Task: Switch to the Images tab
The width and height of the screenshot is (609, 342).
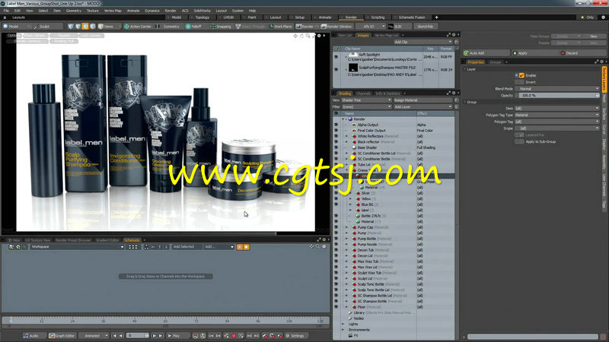Action: point(363,35)
